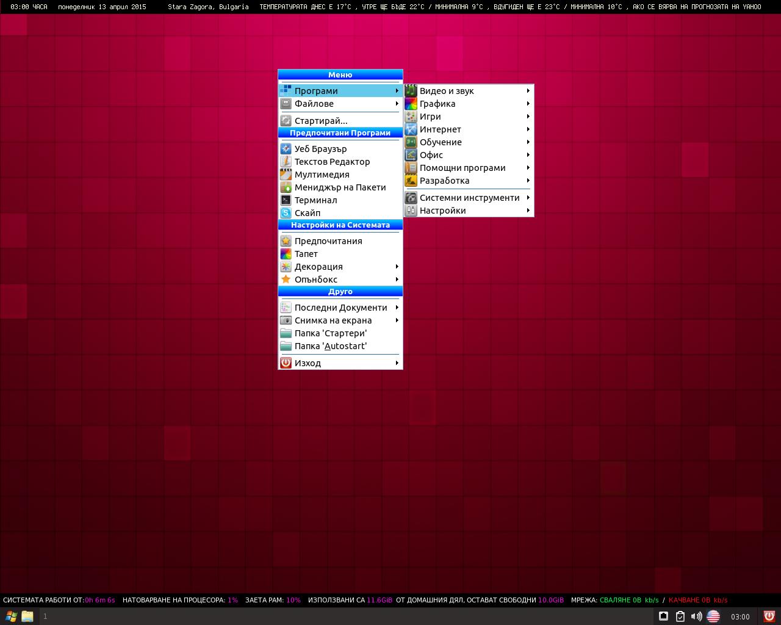Click the red Изход power icon in menu

click(x=286, y=363)
